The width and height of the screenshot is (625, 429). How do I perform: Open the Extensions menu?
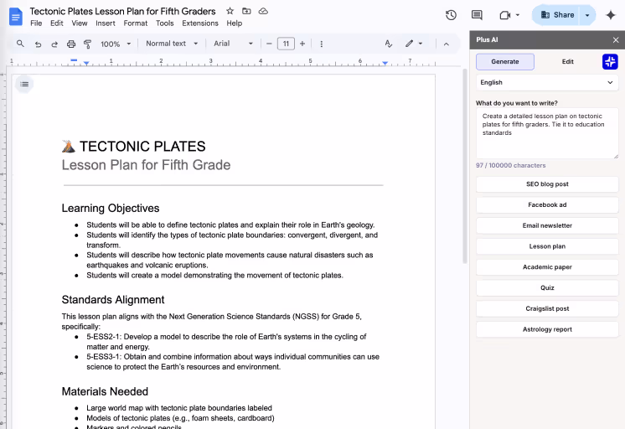(x=200, y=23)
